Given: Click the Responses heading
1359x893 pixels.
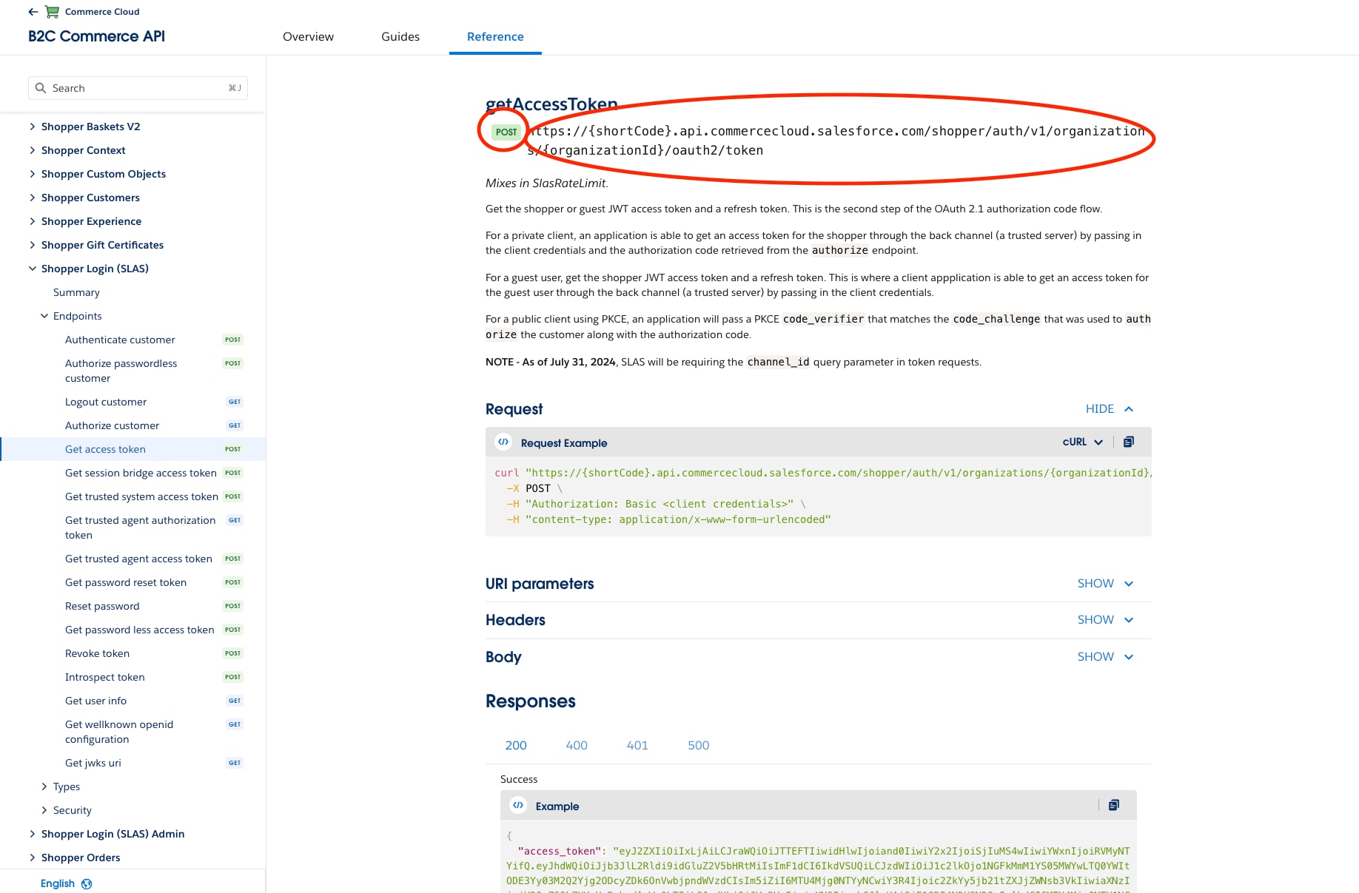Looking at the screenshot, I should 531,701.
